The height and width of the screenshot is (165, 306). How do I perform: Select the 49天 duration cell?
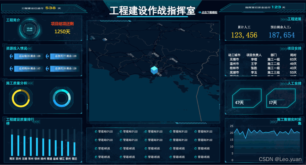pyautogui.click(x=293, y=64)
